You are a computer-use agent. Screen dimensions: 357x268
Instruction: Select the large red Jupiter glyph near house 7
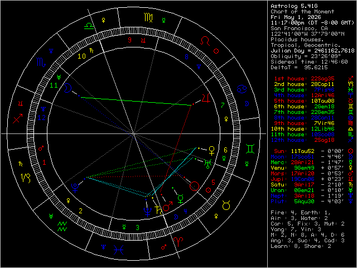[x=206, y=98]
